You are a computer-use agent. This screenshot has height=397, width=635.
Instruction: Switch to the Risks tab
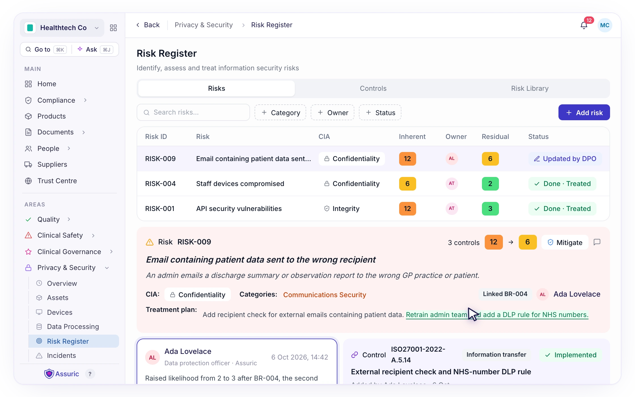(217, 88)
